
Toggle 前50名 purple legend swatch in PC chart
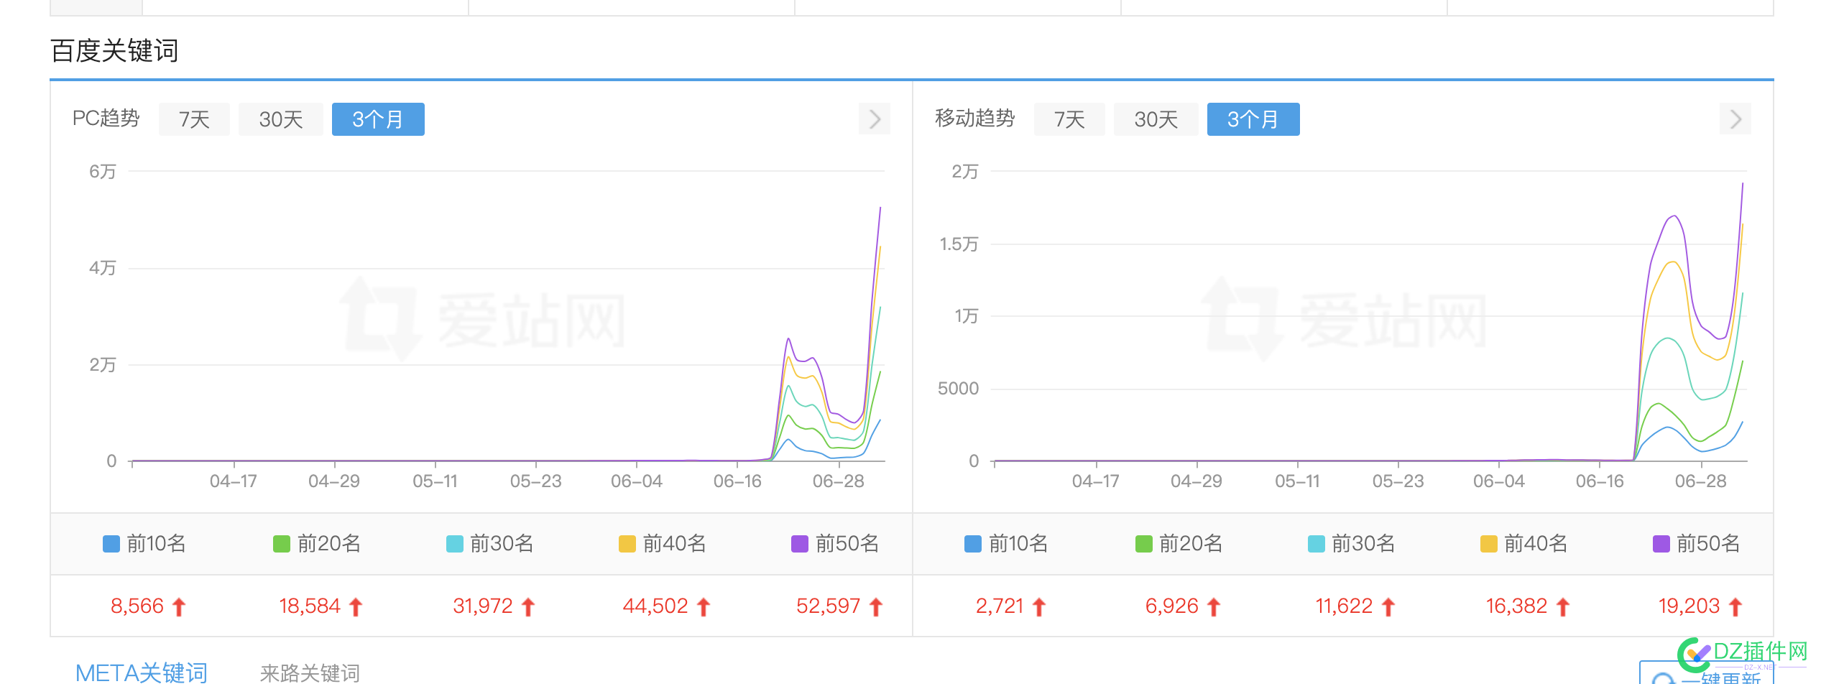coord(800,544)
